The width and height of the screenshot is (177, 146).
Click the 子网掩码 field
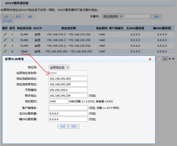pyautogui.click(x=68, y=90)
